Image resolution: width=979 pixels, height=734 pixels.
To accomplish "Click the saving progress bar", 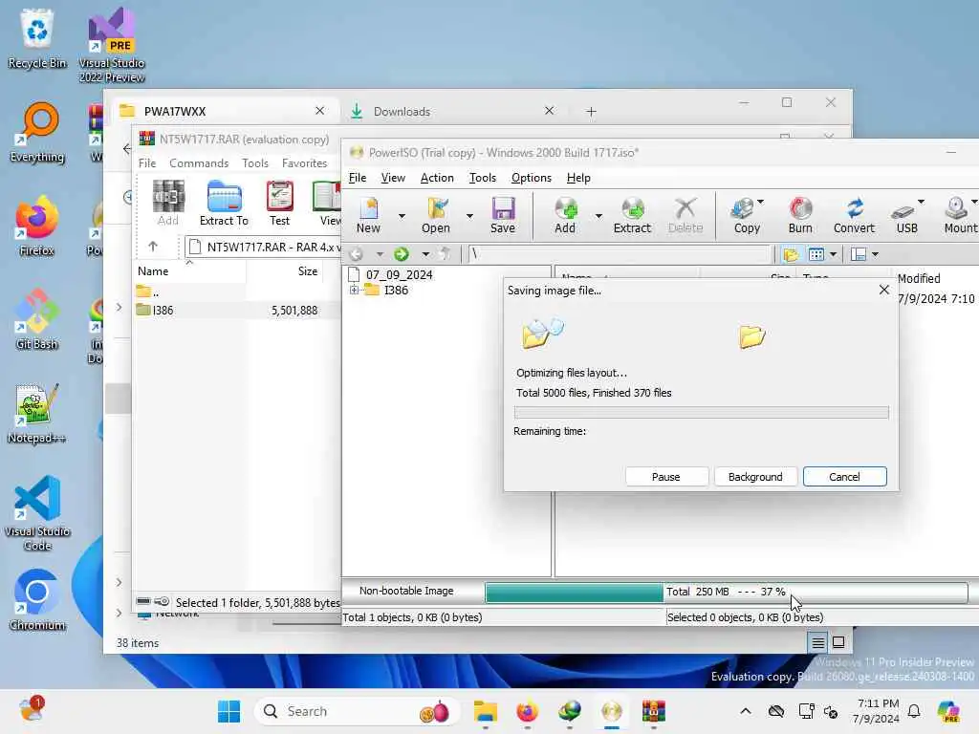I will [701, 413].
